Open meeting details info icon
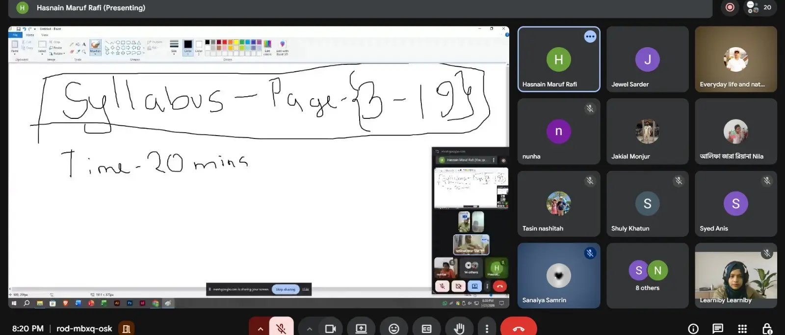The image size is (785, 335). click(x=693, y=329)
